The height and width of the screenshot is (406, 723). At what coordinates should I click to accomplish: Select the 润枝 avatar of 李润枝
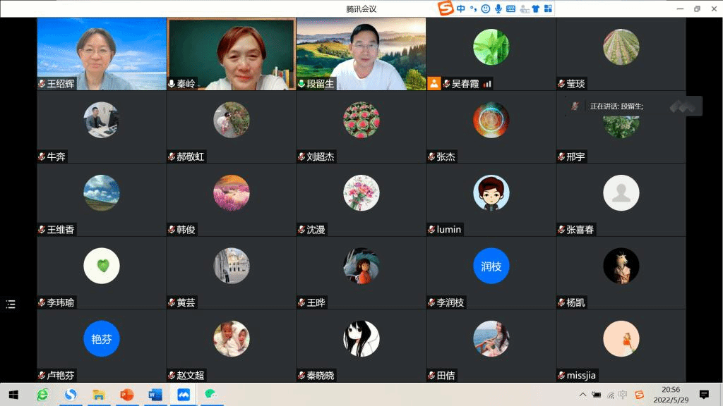coord(491,266)
